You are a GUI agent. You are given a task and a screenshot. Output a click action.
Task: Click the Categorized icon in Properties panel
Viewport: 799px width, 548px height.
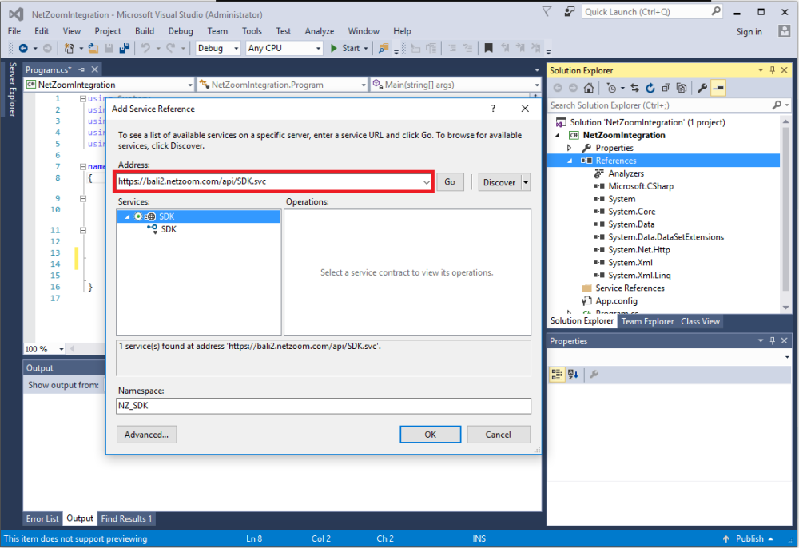(x=557, y=375)
